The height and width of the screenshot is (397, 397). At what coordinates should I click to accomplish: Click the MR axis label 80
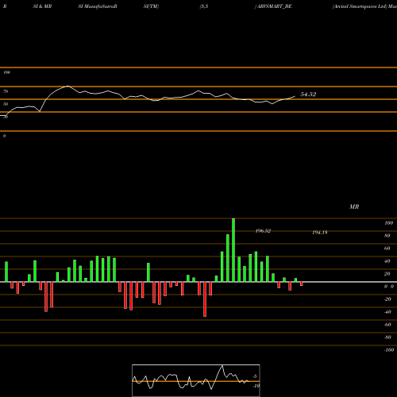tap(387, 236)
